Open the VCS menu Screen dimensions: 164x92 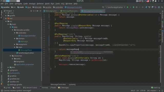[x=63, y=4]
